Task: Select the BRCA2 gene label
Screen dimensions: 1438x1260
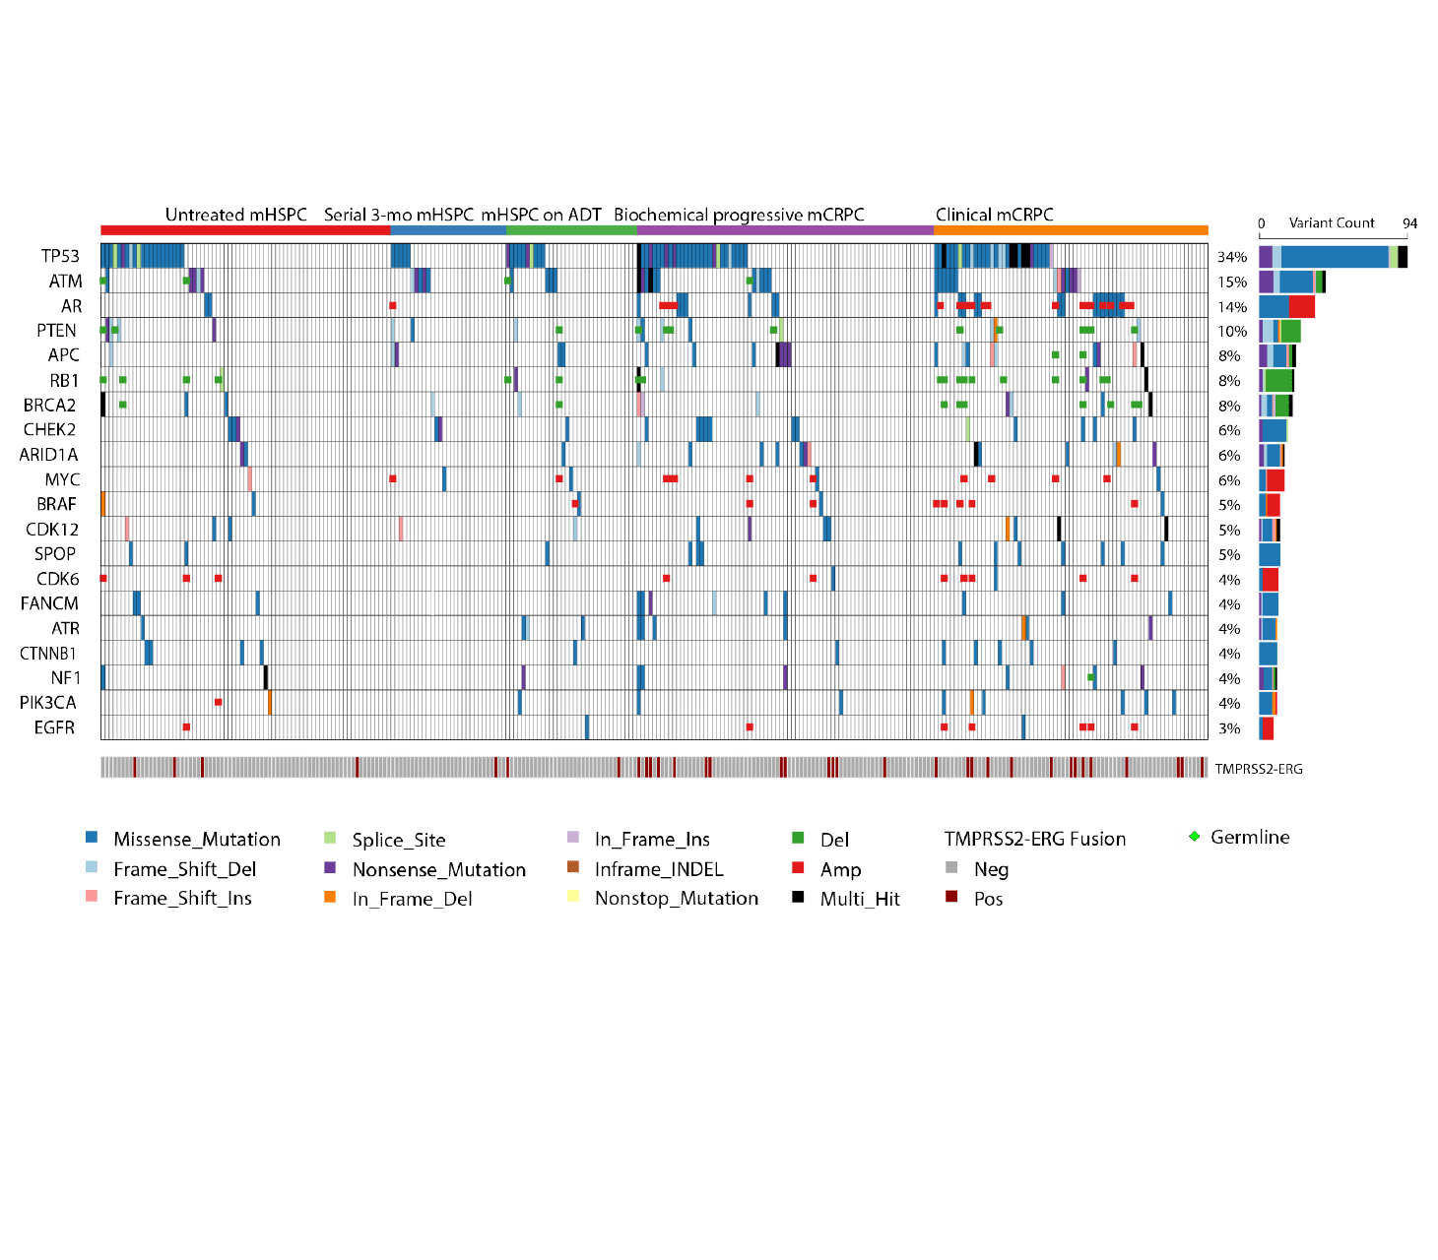Action: (x=50, y=406)
